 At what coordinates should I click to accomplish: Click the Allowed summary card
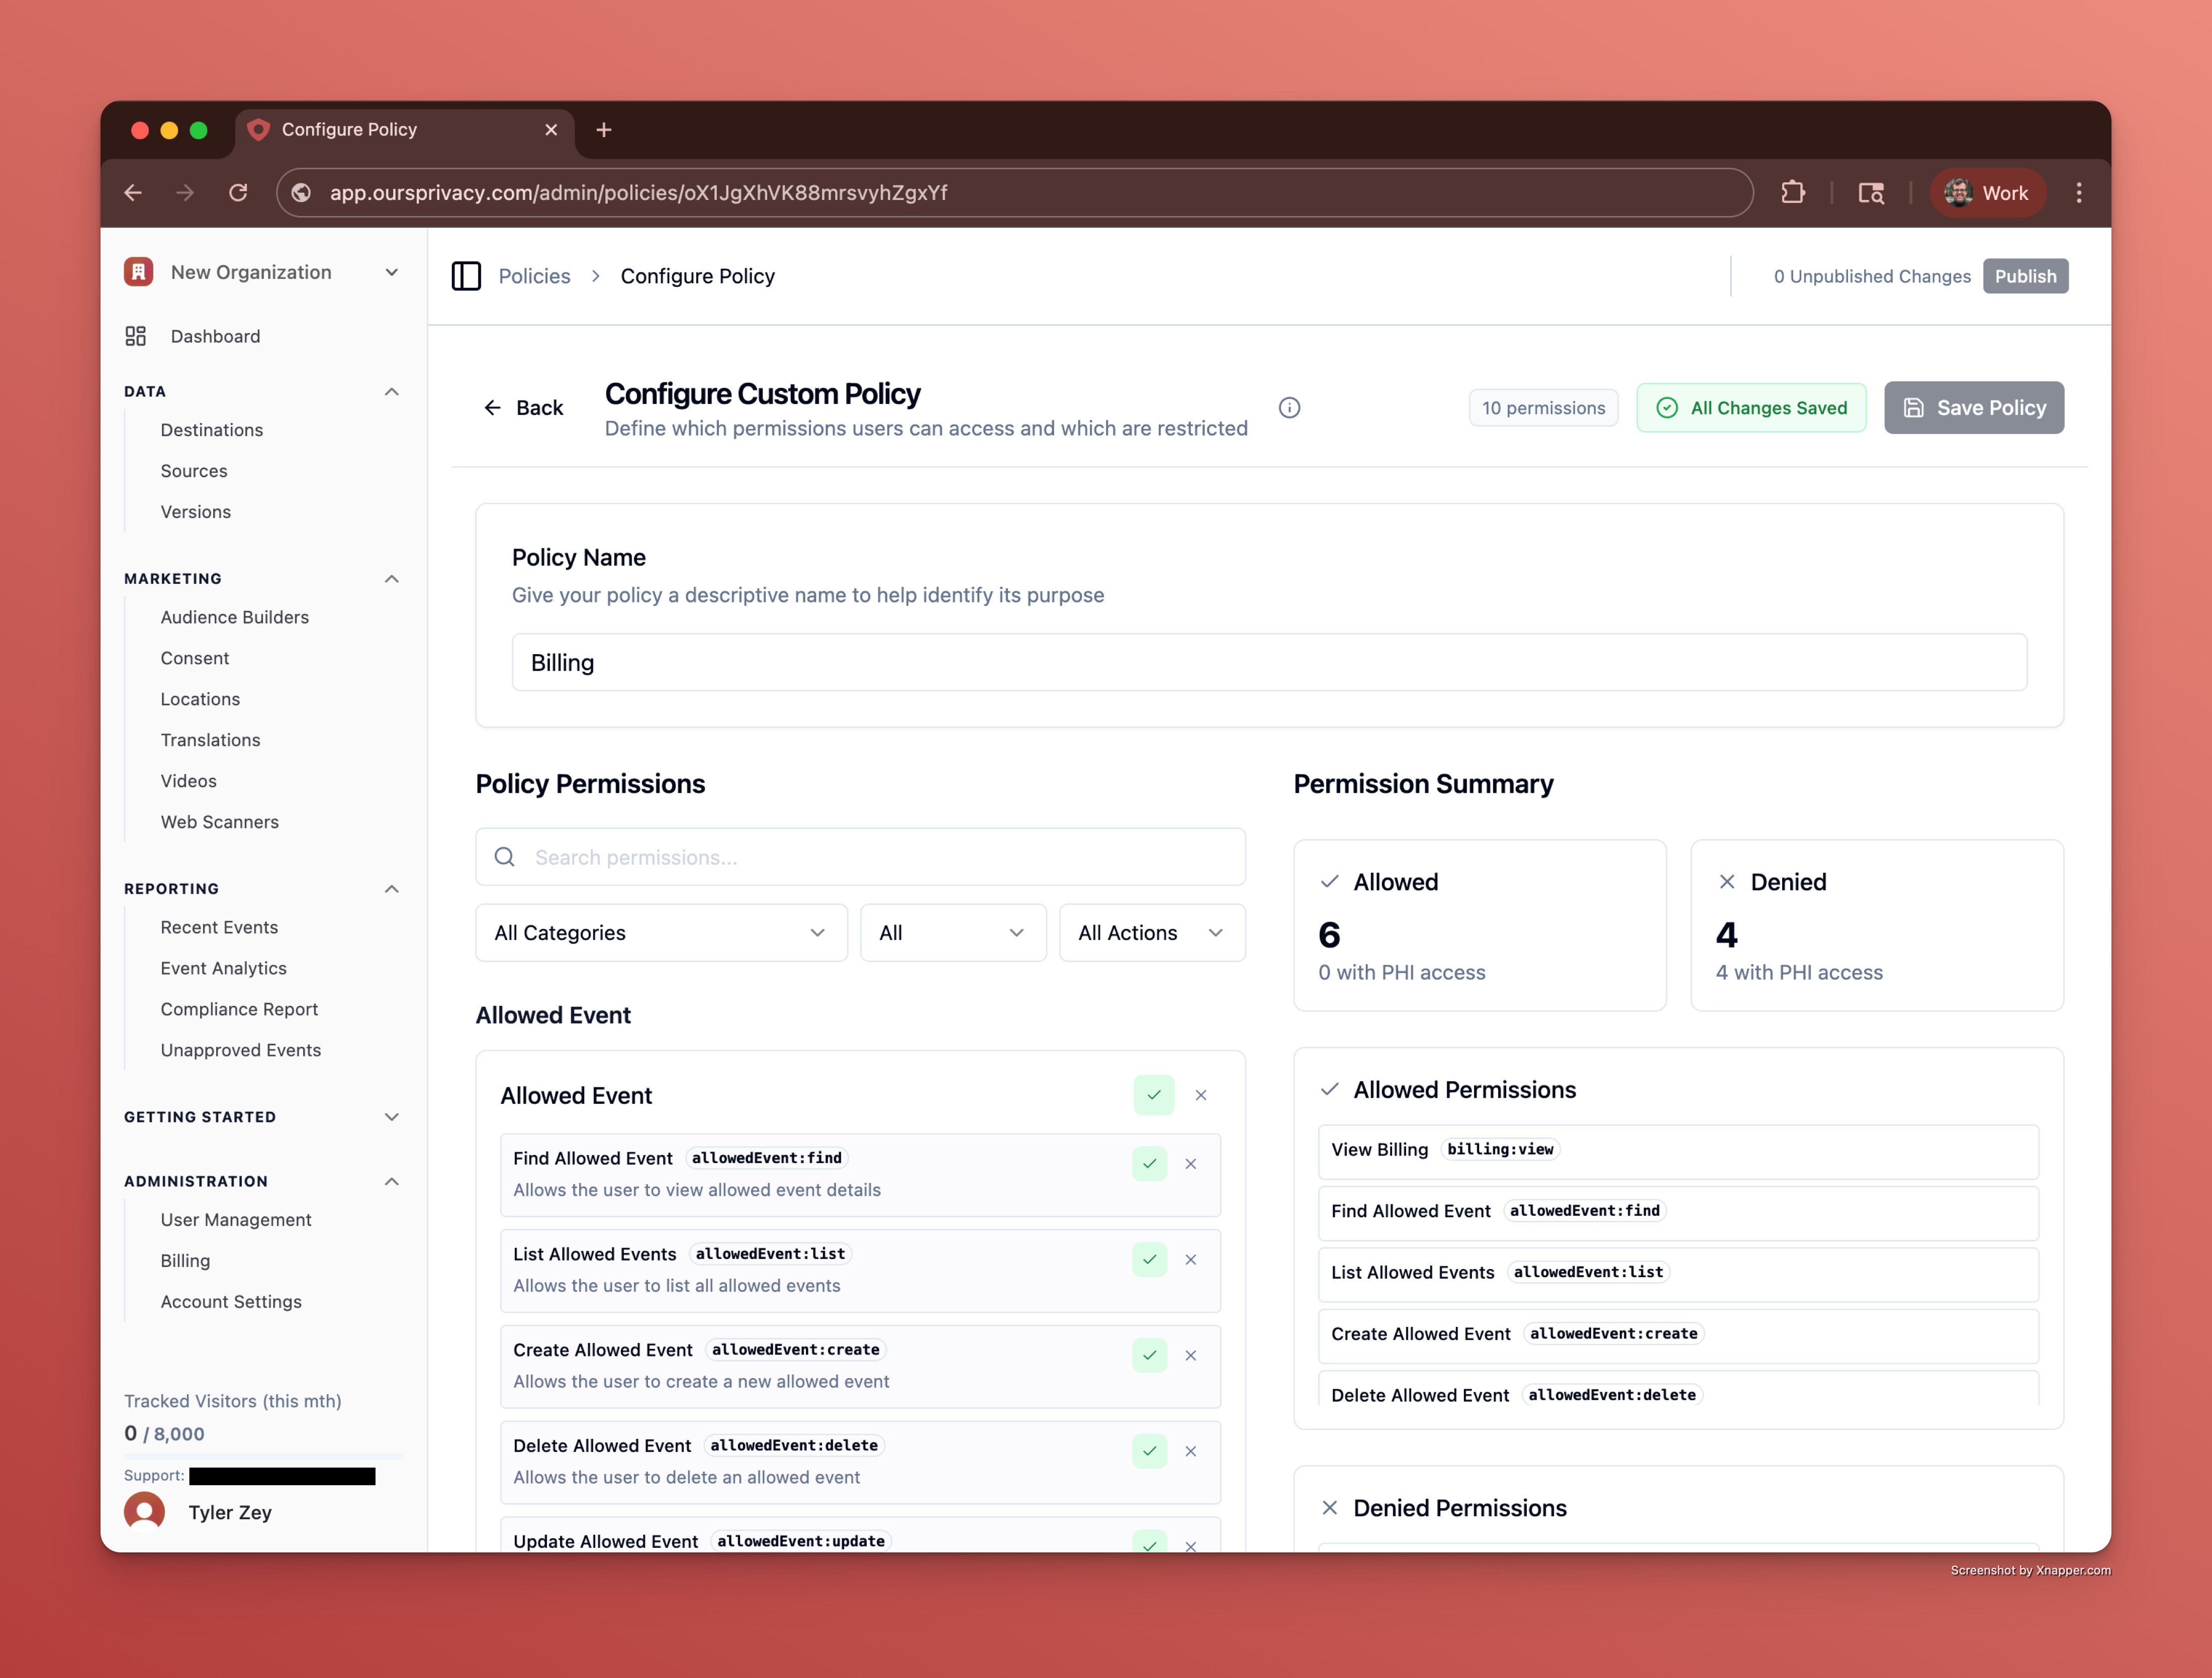[x=1479, y=925]
